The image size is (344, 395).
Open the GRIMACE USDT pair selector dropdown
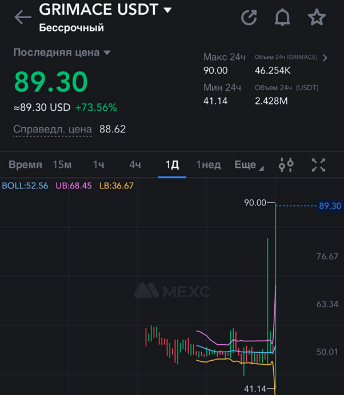[105, 10]
